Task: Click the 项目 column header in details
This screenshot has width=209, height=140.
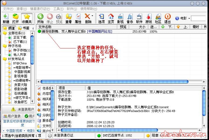Action: coord(71,88)
